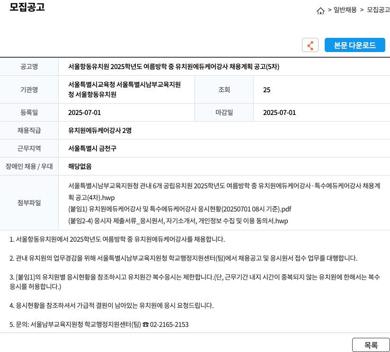Click the 근무지역 label cell

(29, 149)
